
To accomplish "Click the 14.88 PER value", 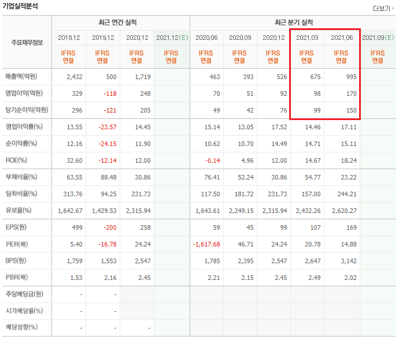I will tap(349, 244).
